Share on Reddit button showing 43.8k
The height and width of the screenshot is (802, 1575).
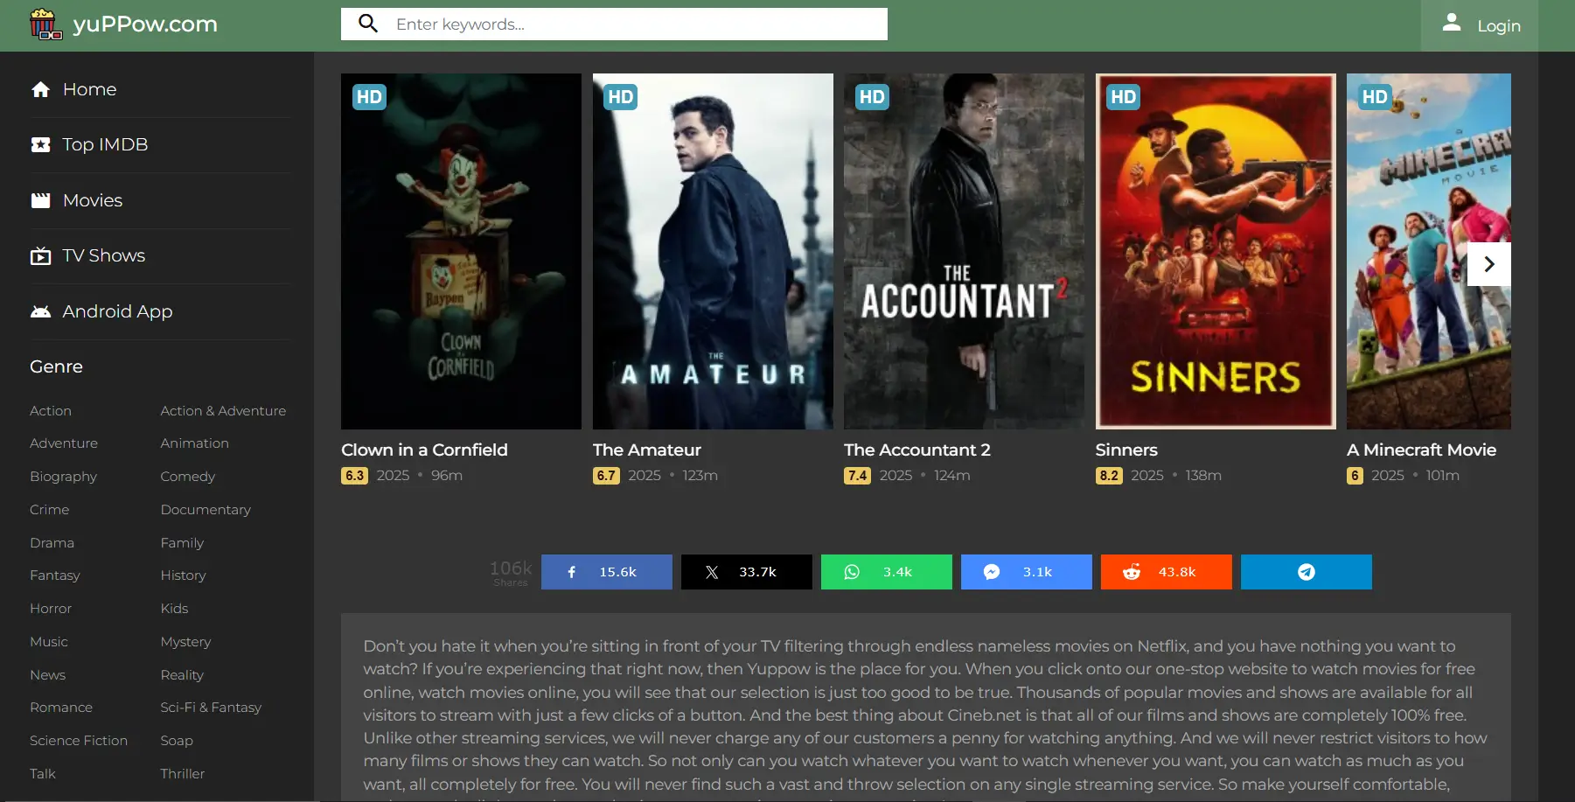1167,572
